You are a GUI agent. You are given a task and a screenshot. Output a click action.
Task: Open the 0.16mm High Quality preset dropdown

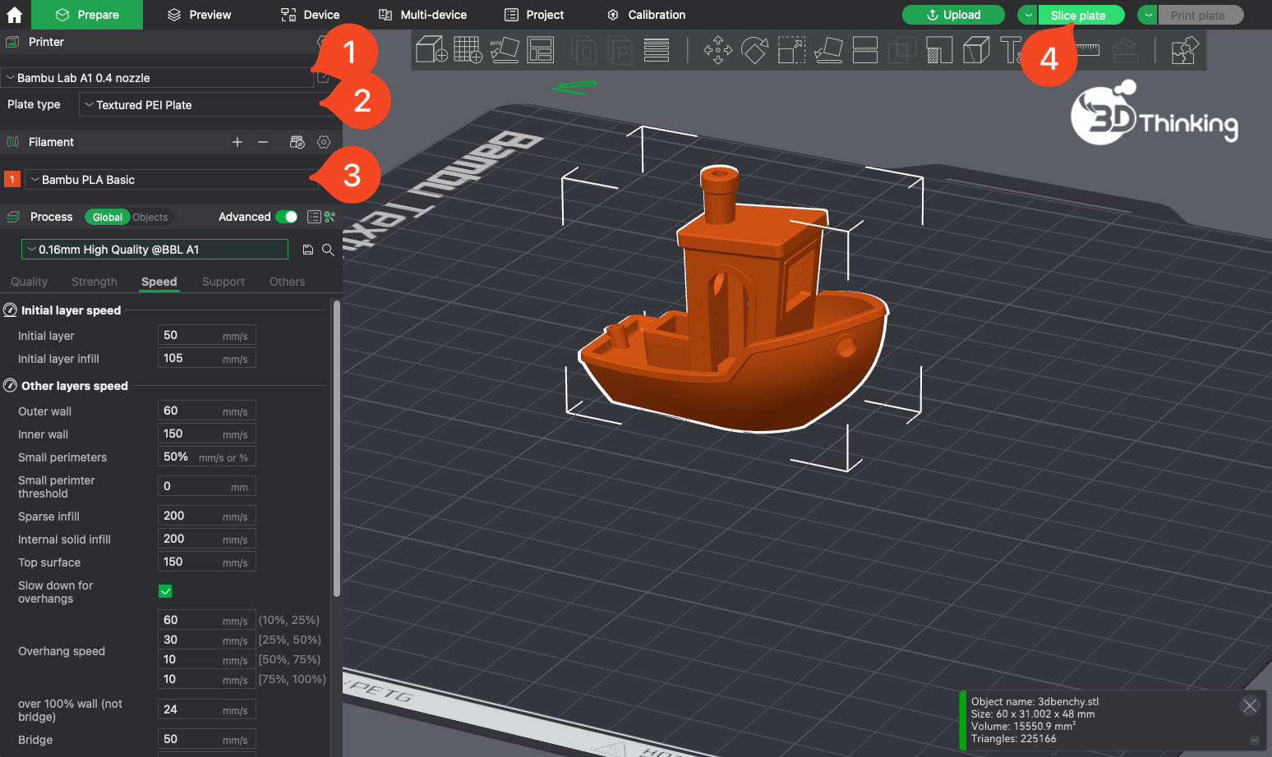pyautogui.click(x=154, y=250)
